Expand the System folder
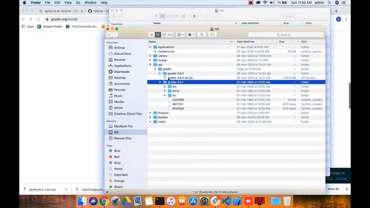The height and width of the screenshot is (208, 370). click(150, 117)
